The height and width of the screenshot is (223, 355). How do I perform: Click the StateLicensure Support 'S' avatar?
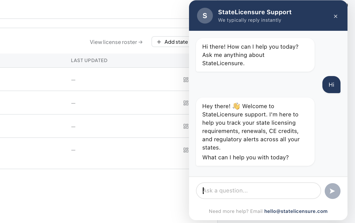[x=205, y=16]
